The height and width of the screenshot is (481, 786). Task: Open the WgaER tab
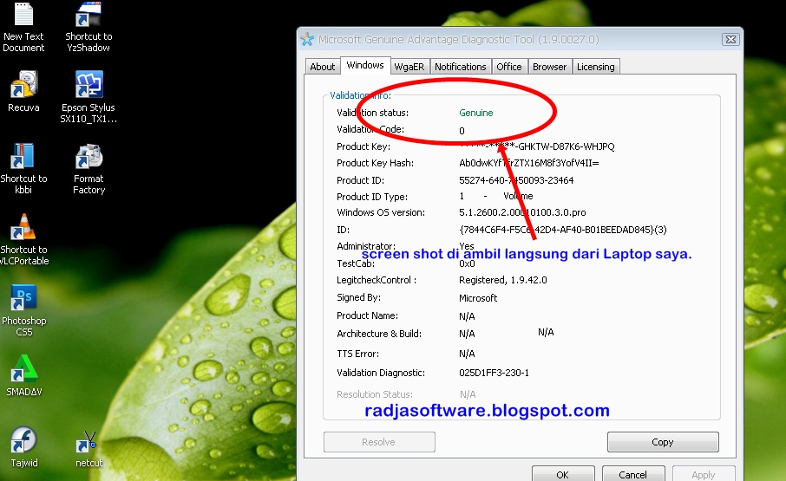[x=409, y=67]
